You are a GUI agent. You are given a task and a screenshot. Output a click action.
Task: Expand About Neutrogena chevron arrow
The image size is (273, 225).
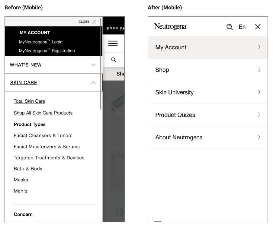click(x=259, y=137)
